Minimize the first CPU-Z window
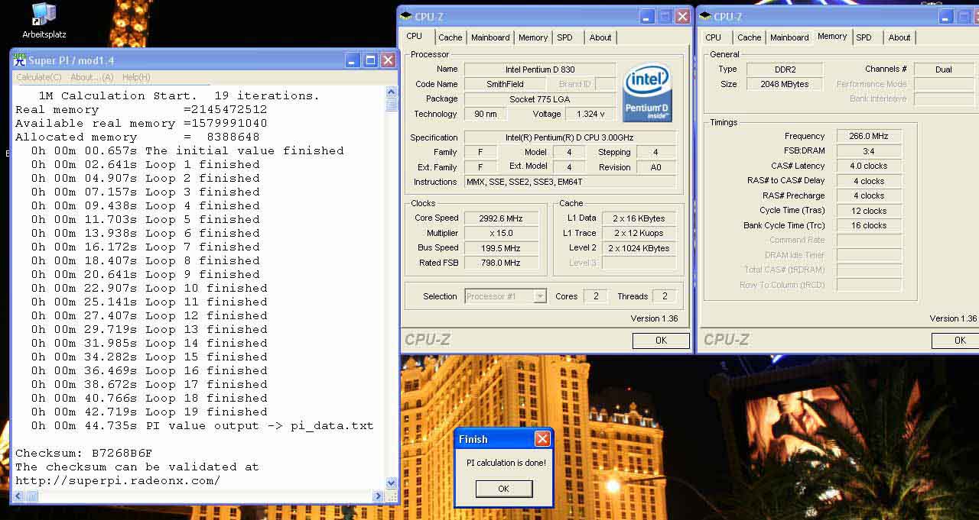The height and width of the screenshot is (520, 979). 647,16
